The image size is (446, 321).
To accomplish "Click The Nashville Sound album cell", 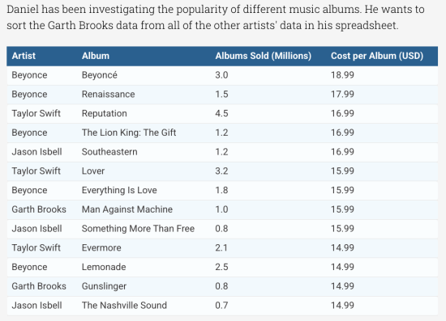I will coord(124,306).
